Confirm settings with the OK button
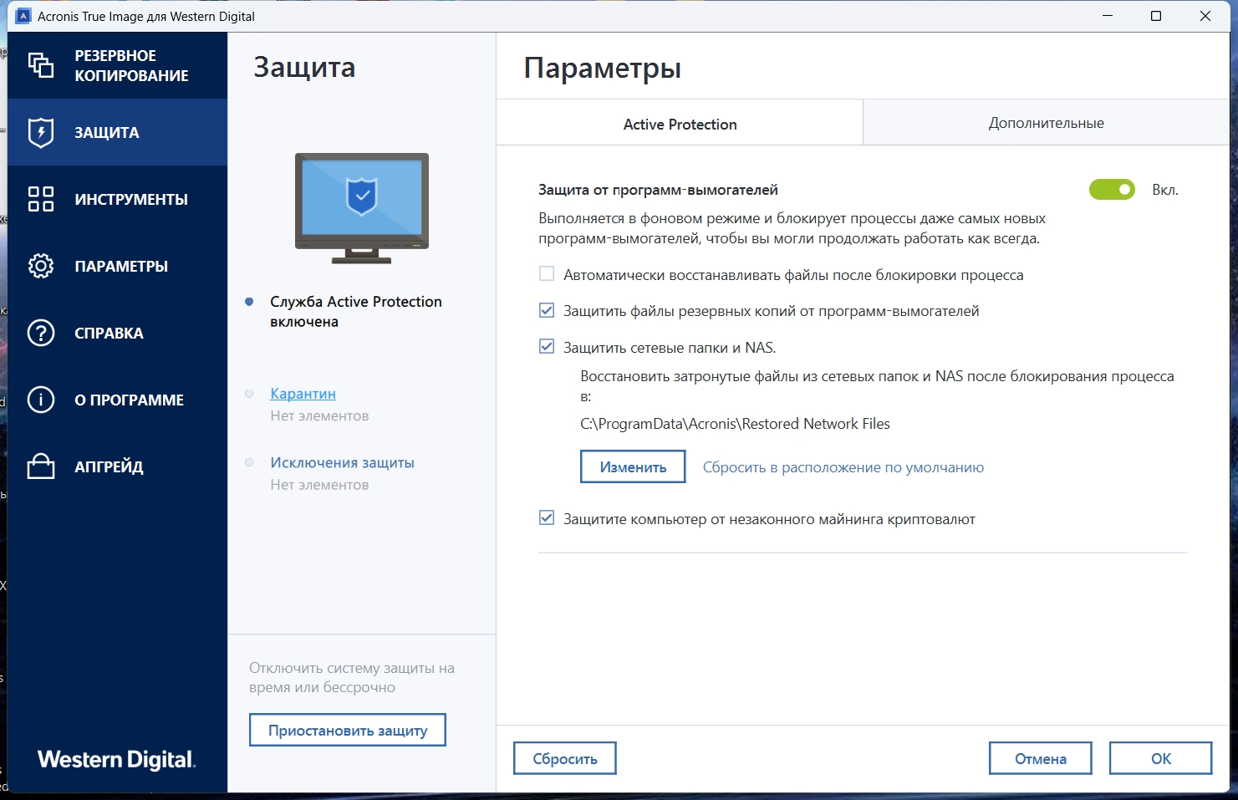Viewport: 1238px width, 800px height. click(1161, 758)
